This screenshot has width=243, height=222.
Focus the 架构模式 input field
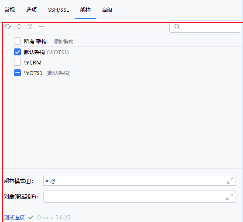140,181
